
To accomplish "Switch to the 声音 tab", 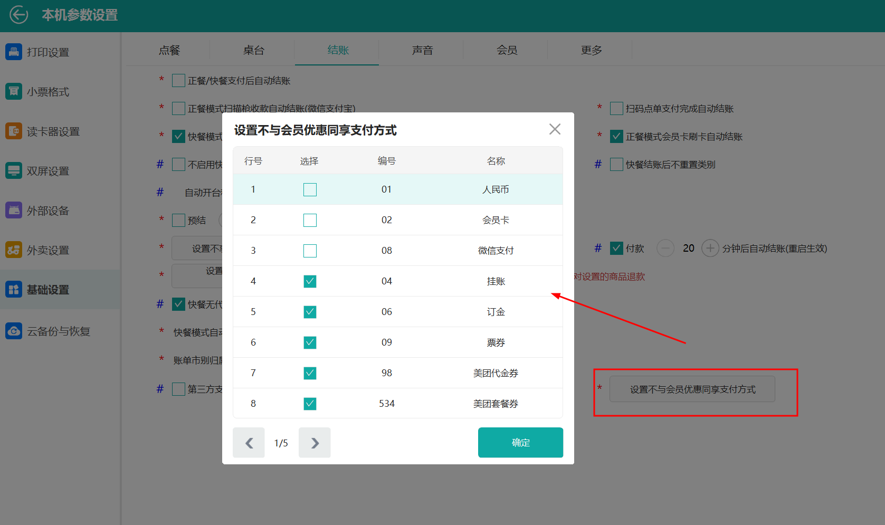I will click(x=422, y=50).
